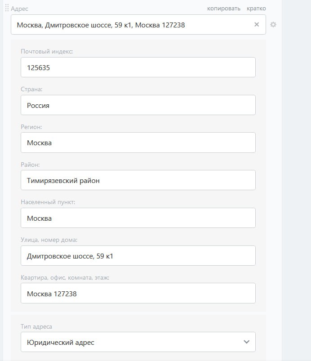
Task: Clear the address field with the X icon
Action: click(257, 25)
